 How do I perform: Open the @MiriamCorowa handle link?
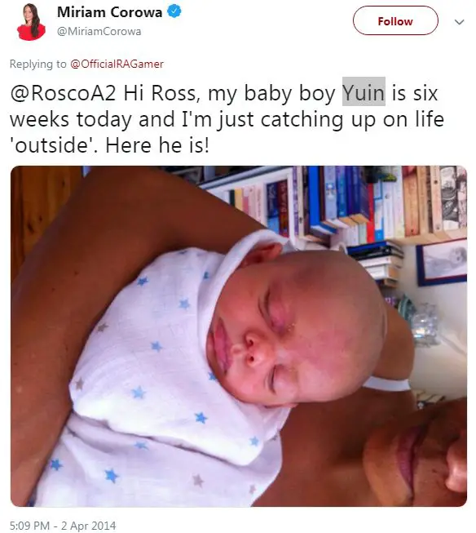point(99,31)
